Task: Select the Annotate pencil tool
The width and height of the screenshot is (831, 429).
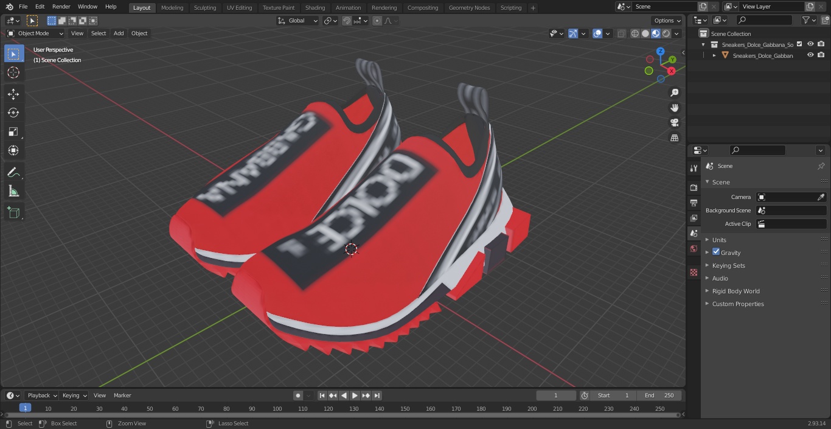Action: click(x=13, y=172)
